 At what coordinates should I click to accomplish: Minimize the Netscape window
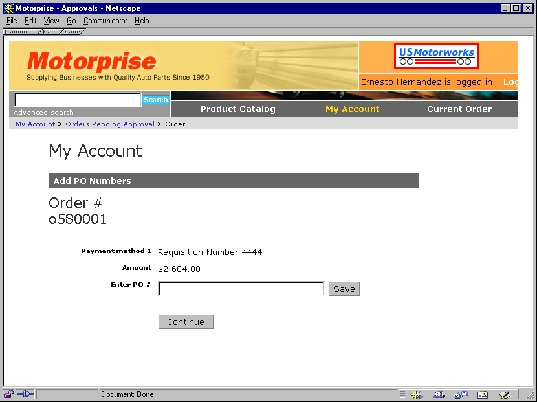click(x=505, y=8)
